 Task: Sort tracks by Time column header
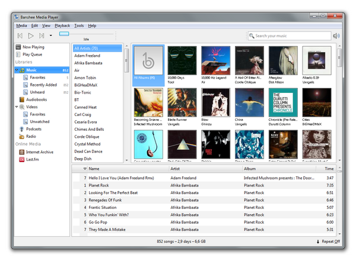pos(326,169)
